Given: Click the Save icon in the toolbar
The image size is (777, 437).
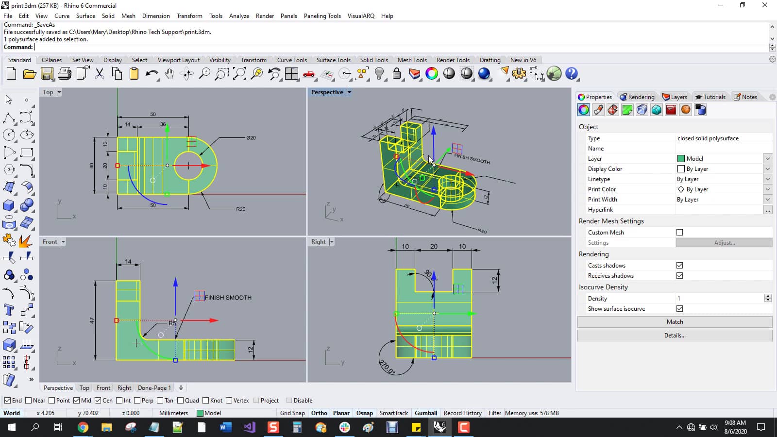Looking at the screenshot, I should pyautogui.click(x=47, y=74).
